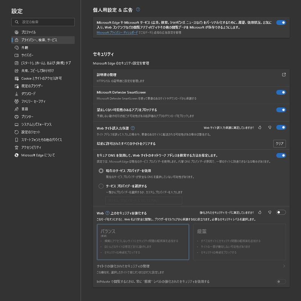Open ファミリー セーフティ page

coord(43,101)
